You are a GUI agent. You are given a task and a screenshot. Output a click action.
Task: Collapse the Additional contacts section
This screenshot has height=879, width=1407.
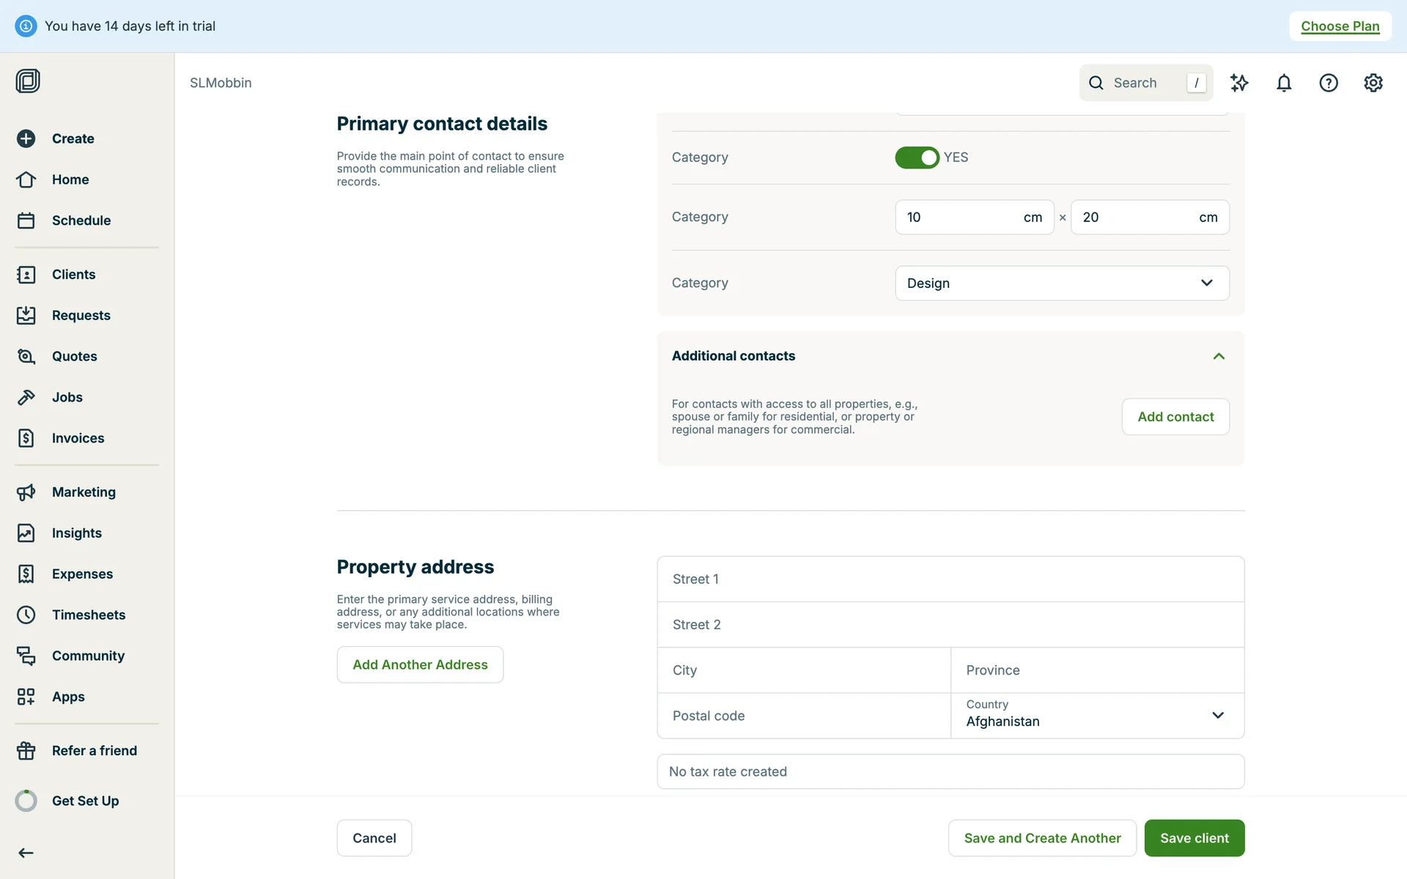point(1218,356)
